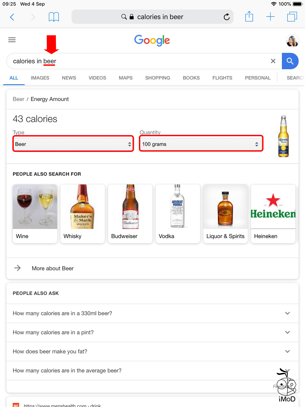Image resolution: width=305 pixels, height=407 pixels.
Task: Show all open tabs
Action: [x=292, y=17]
